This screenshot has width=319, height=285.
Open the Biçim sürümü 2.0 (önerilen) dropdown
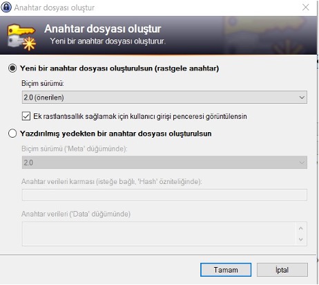(x=164, y=98)
